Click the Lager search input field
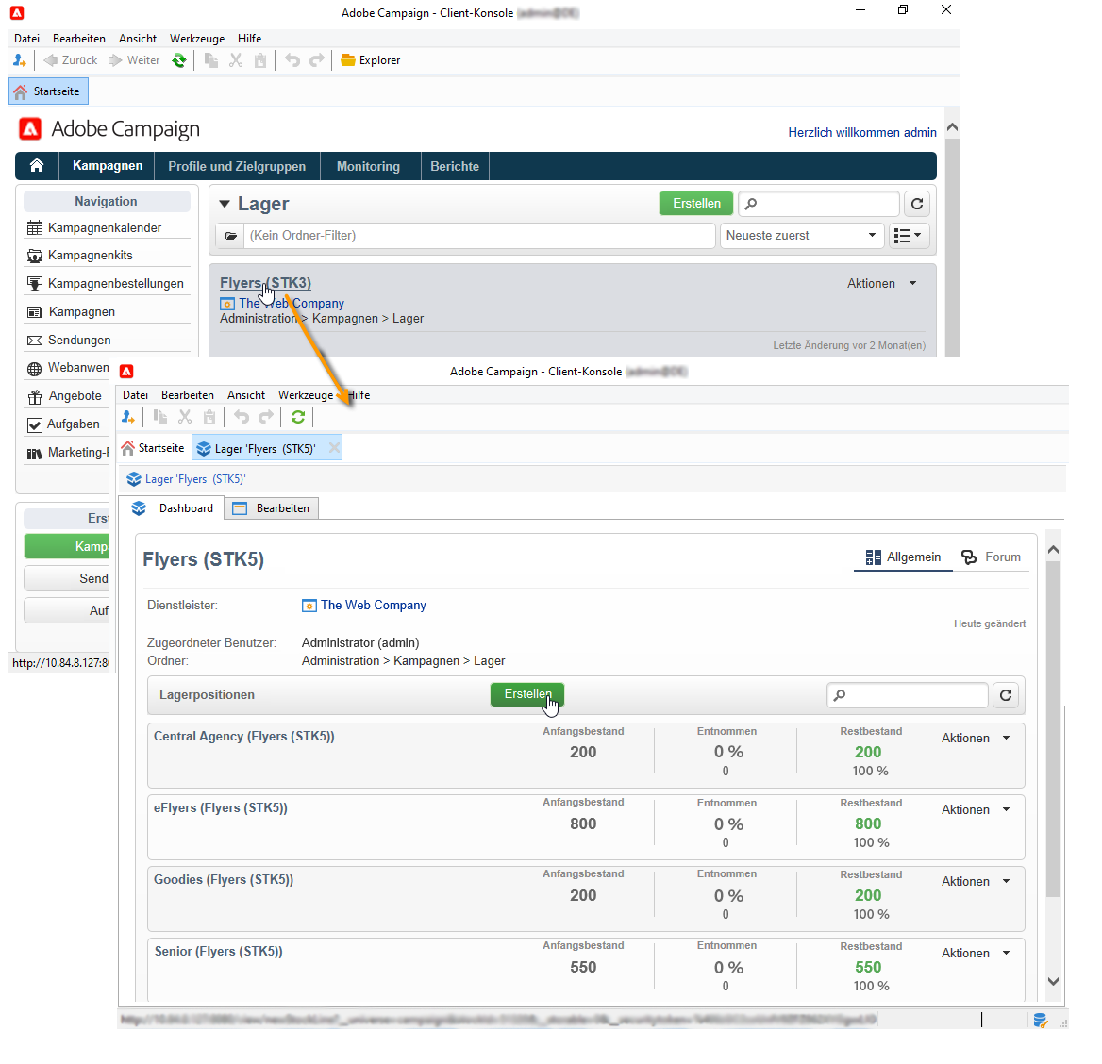Image resolution: width=1102 pixels, height=1064 pixels. 819,204
